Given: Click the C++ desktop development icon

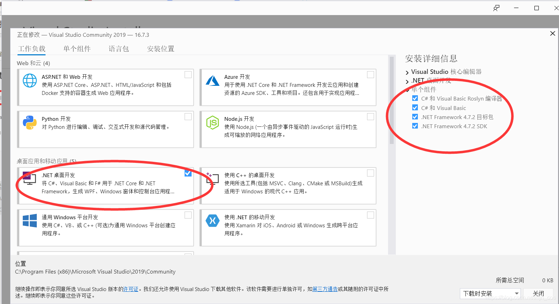Looking at the screenshot, I should tap(213, 179).
